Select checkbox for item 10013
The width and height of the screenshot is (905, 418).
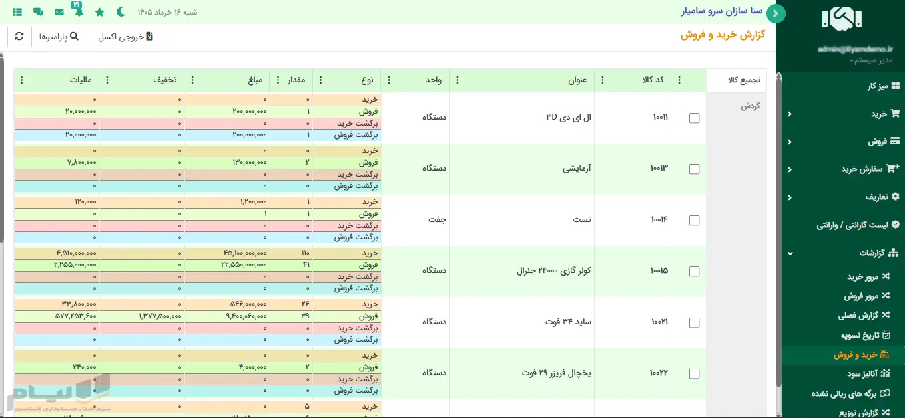694,169
